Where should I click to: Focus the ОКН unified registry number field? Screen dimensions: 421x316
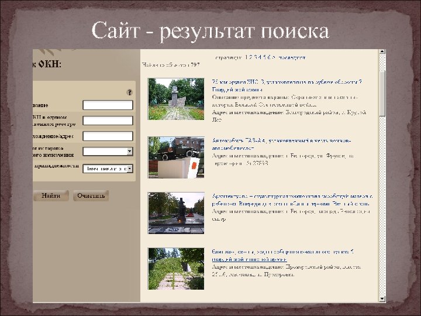point(108,121)
